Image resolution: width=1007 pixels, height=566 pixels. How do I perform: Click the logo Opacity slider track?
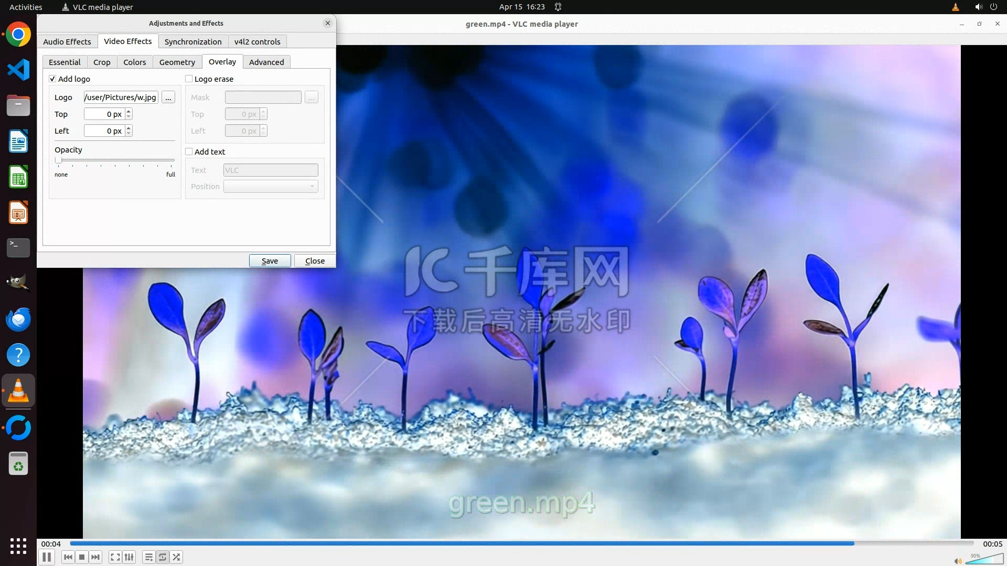click(115, 160)
